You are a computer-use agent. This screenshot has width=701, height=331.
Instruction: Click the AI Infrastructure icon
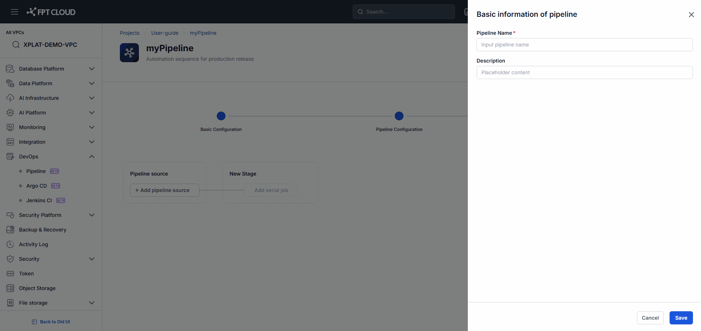pos(10,98)
